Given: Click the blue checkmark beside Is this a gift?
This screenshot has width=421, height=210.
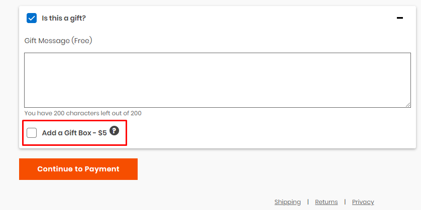Looking at the screenshot, I should 32,18.
